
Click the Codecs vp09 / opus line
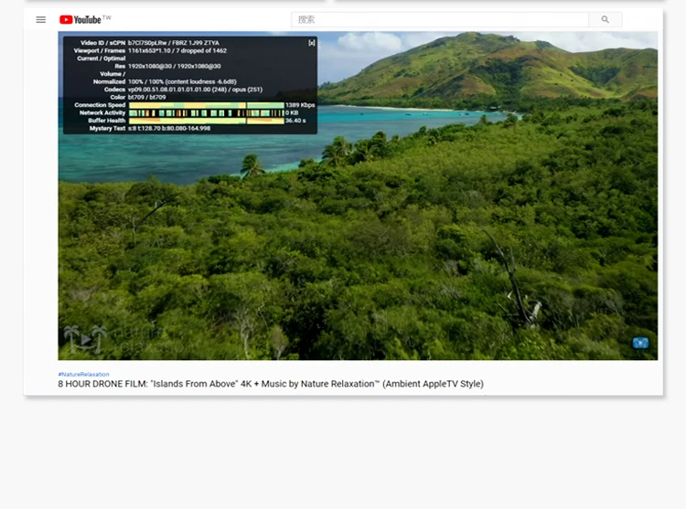coord(195,90)
